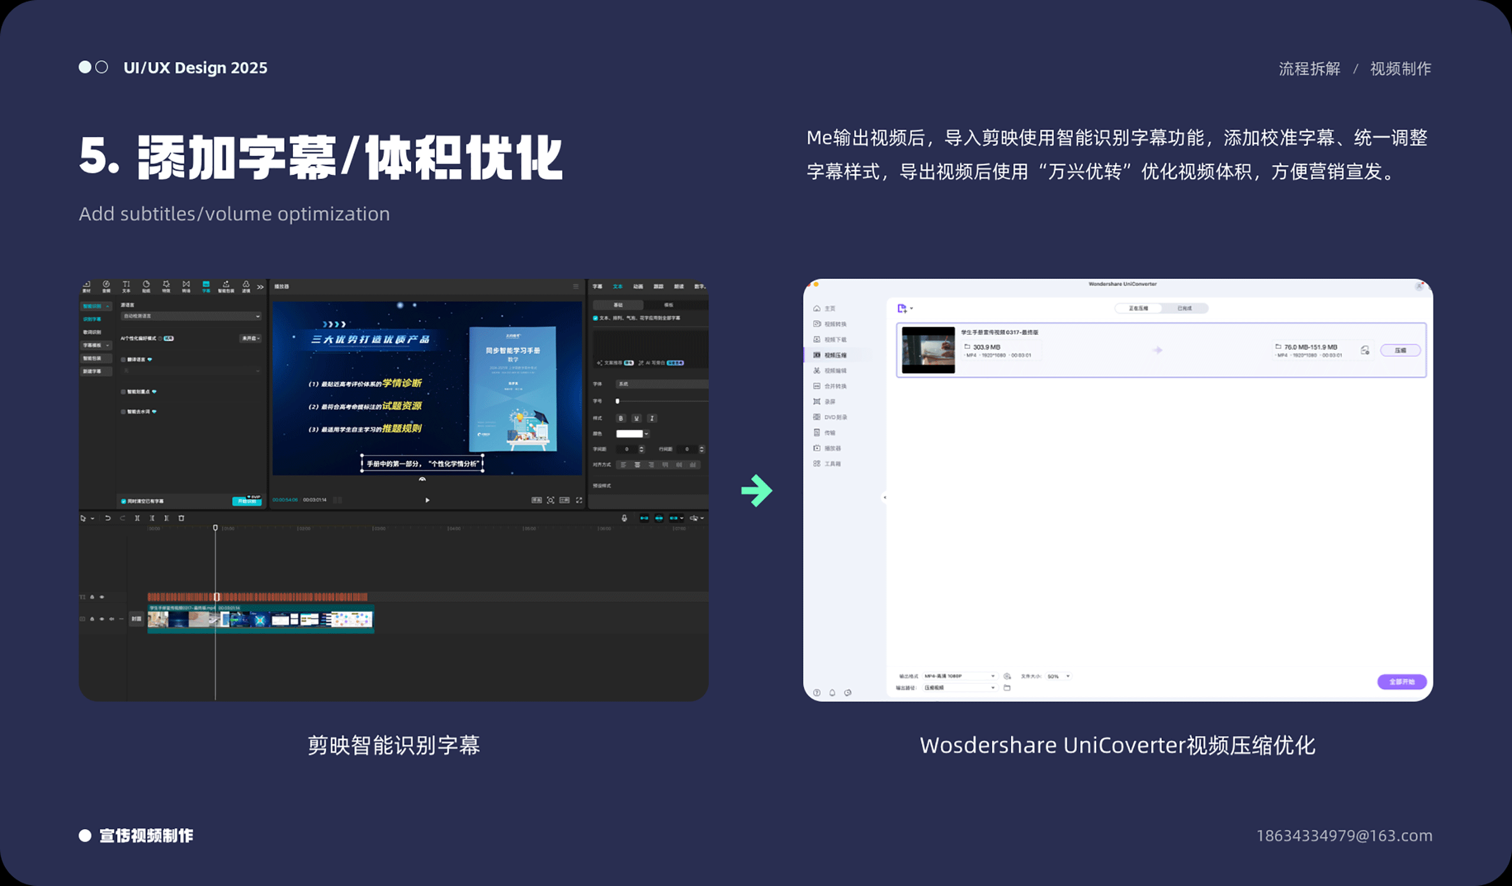Expand the 自动检测语言 source language dropdown
1512x886 pixels.
pos(191,316)
